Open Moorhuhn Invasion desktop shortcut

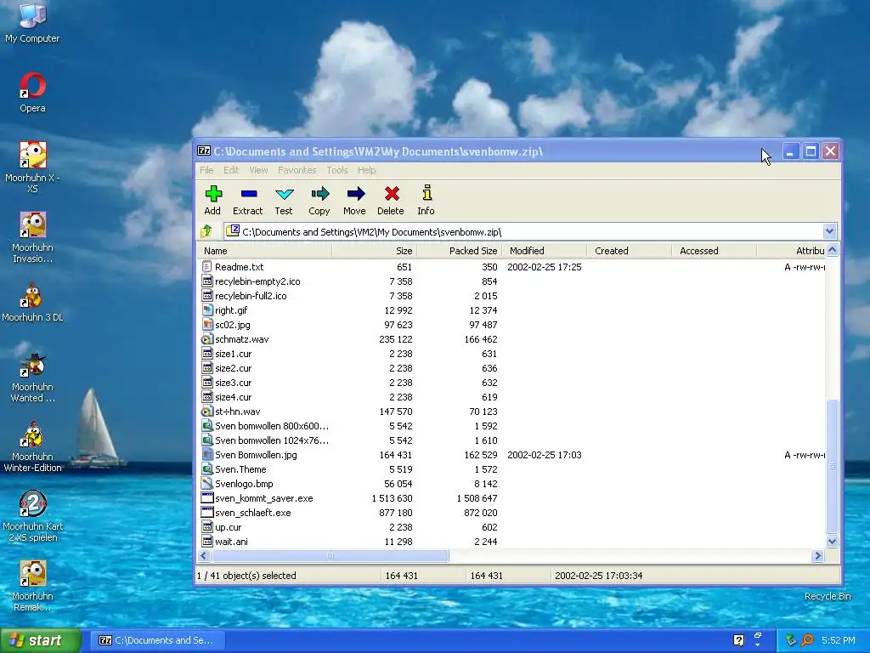coord(32,236)
